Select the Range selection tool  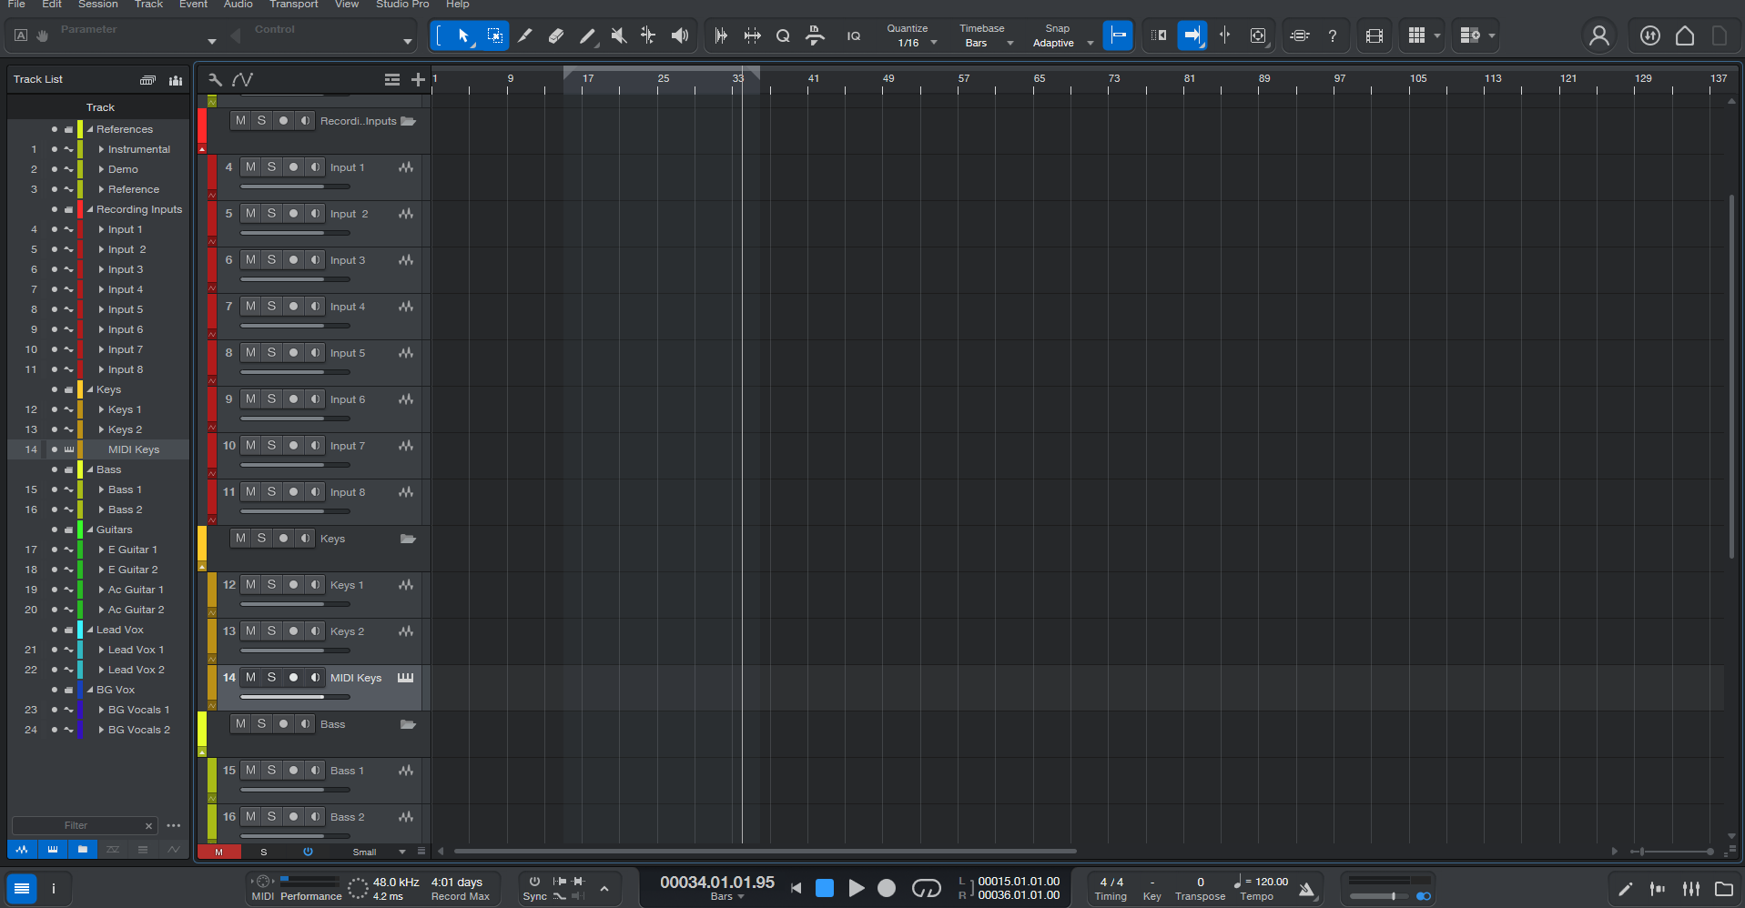click(495, 35)
